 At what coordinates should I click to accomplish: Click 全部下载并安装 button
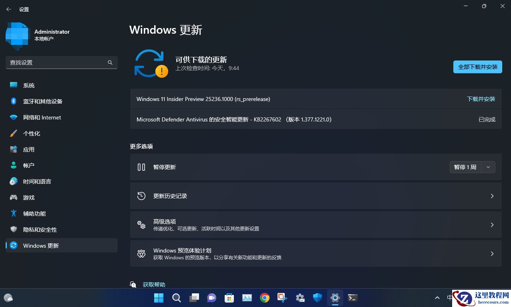point(477,67)
